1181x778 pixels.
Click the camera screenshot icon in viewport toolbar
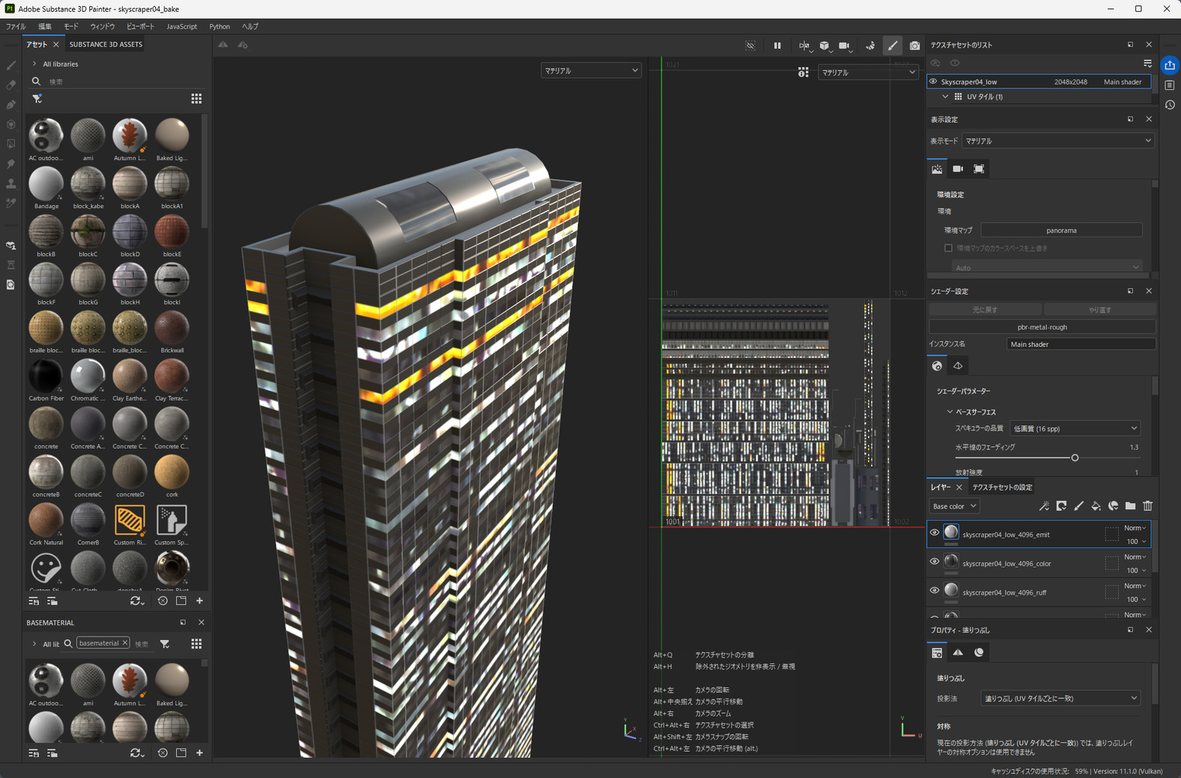tap(914, 46)
